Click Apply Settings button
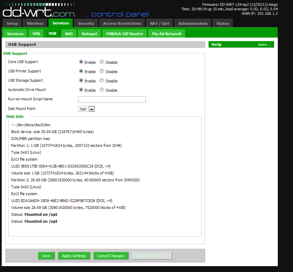The width and height of the screenshot is (293, 272). pos(74,256)
